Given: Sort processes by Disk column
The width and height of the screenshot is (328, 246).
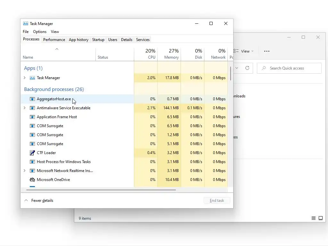Looking at the screenshot, I should point(193,54).
